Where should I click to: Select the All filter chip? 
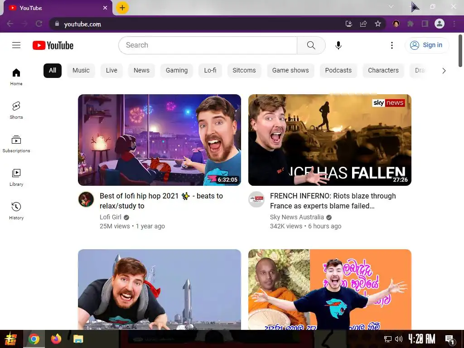click(x=53, y=70)
